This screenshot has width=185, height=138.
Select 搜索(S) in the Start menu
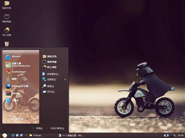click(50, 86)
